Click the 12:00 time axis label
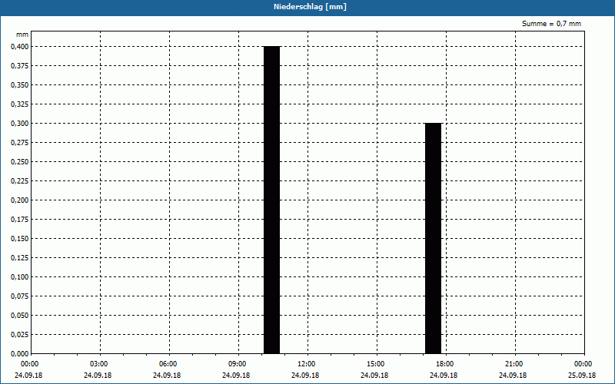 (306, 364)
